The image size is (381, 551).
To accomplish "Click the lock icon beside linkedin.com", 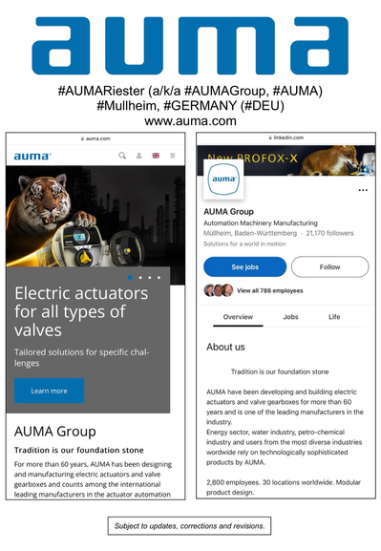I will click(x=270, y=138).
